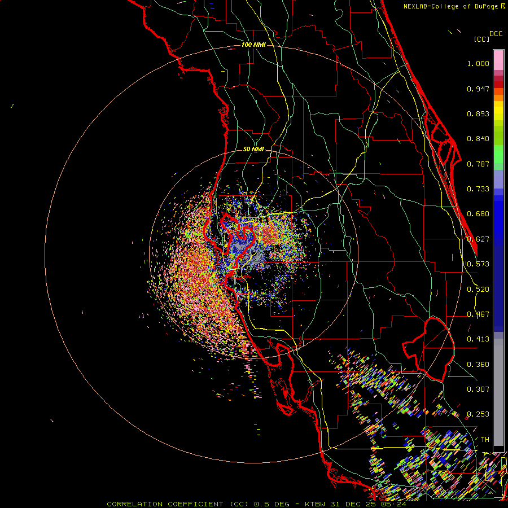Click the 0.840 scale value
The height and width of the screenshot is (508, 508).
(478, 139)
